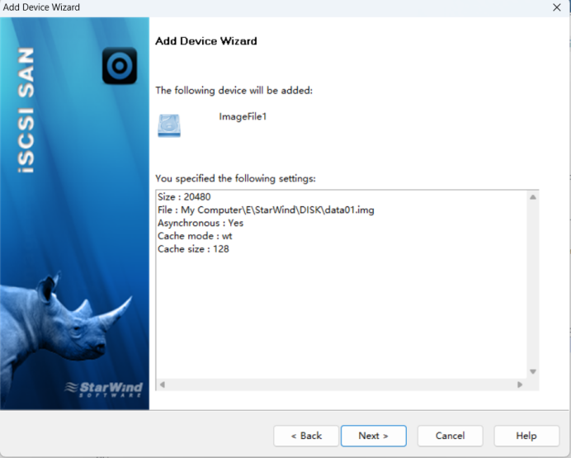Close the Add Device Wizard window
571x458 pixels.
556,7
